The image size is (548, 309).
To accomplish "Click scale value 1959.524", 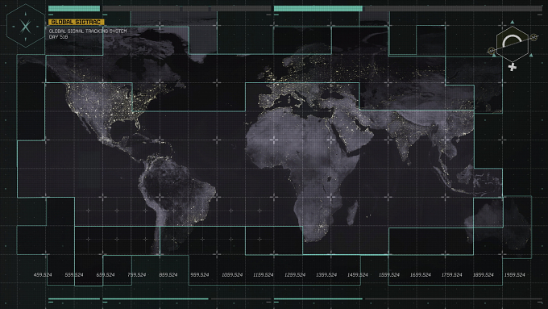I will [x=514, y=274].
